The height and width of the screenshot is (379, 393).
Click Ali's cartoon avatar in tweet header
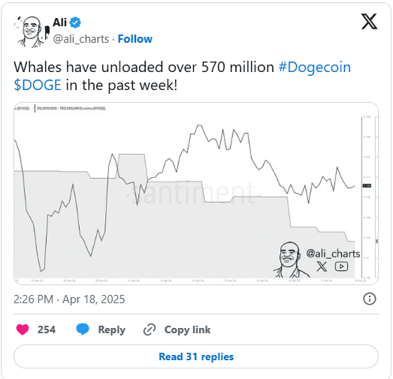[31, 32]
